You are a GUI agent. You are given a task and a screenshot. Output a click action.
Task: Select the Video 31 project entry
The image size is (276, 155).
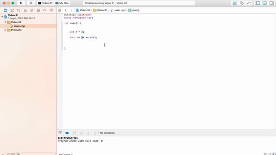(x=13, y=15)
